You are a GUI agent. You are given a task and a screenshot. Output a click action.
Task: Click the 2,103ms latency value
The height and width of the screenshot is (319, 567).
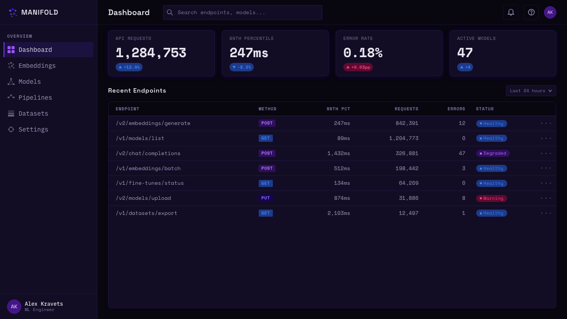(339, 213)
